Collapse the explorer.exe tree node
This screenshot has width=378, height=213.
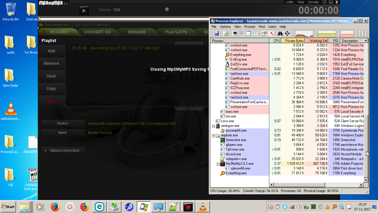point(214,135)
